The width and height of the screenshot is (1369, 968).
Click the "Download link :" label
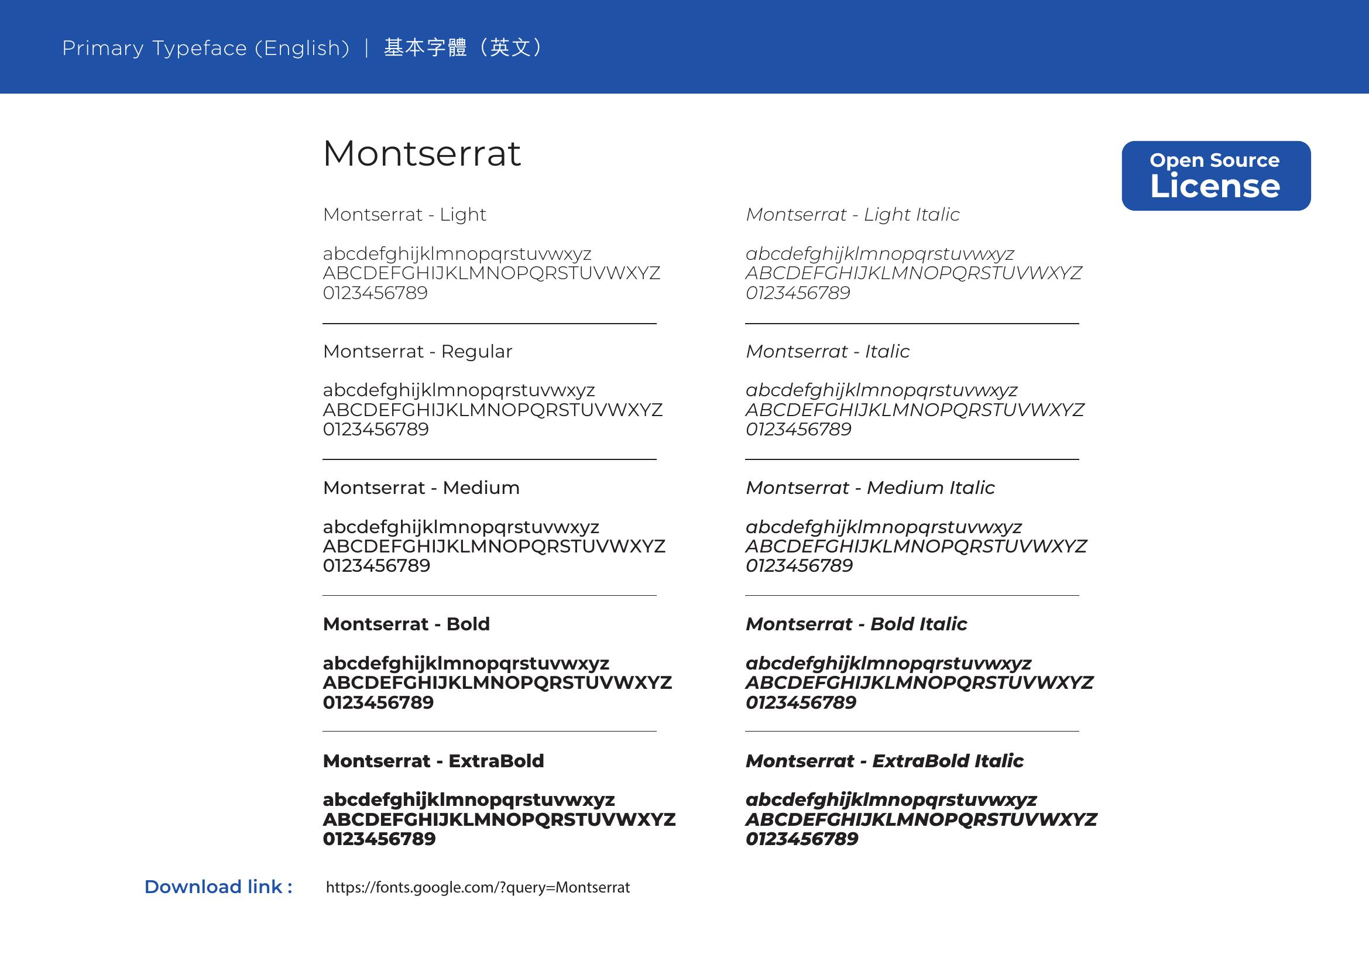[x=218, y=887]
